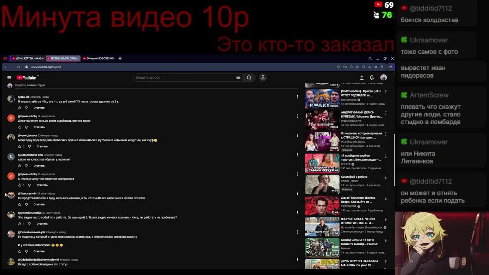Open Дар и Проклятие Джима Керри thumbnail

click(322, 205)
